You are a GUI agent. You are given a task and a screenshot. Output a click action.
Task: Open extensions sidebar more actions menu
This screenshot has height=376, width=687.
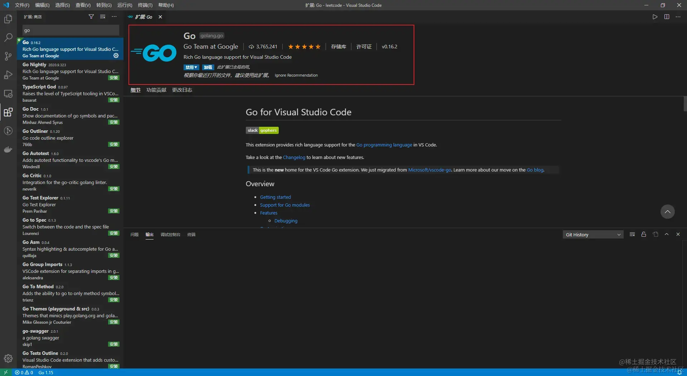[x=114, y=17]
